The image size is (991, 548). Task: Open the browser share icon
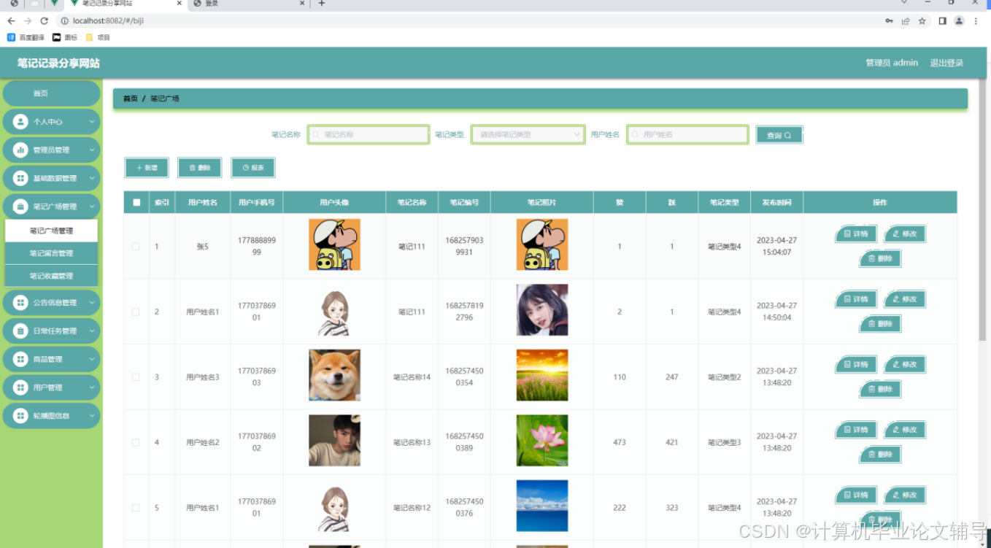[906, 21]
